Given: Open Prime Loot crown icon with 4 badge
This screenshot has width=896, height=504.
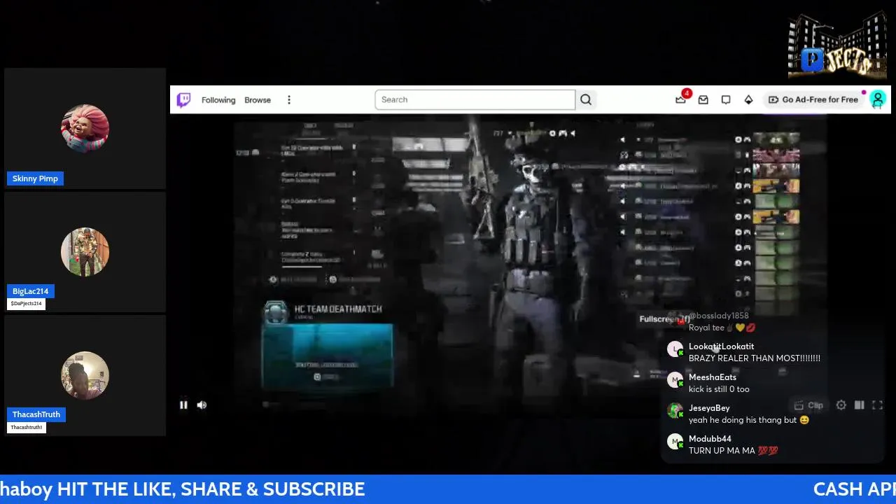Looking at the screenshot, I should click(x=681, y=99).
